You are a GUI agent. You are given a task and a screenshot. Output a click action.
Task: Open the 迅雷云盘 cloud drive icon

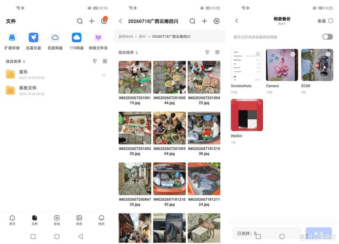pos(34,38)
